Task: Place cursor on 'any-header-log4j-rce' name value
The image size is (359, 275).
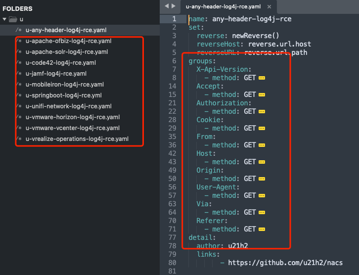Action: [252, 19]
